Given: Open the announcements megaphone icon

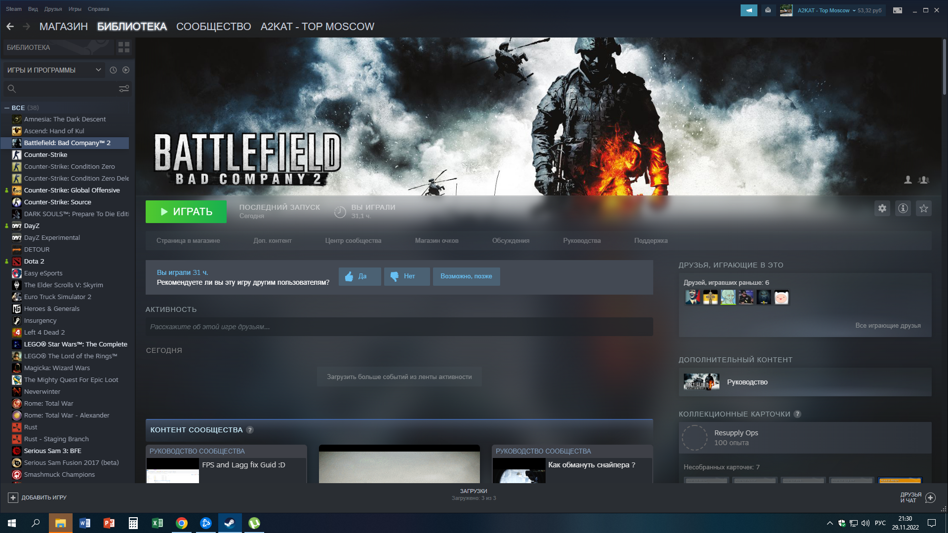Looking at the screenshot, I should click(749, 10).
